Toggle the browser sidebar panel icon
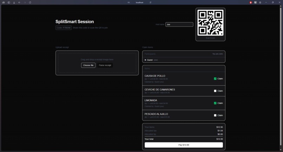This screenshot has width=283, height=152. [x=9, y=2]
